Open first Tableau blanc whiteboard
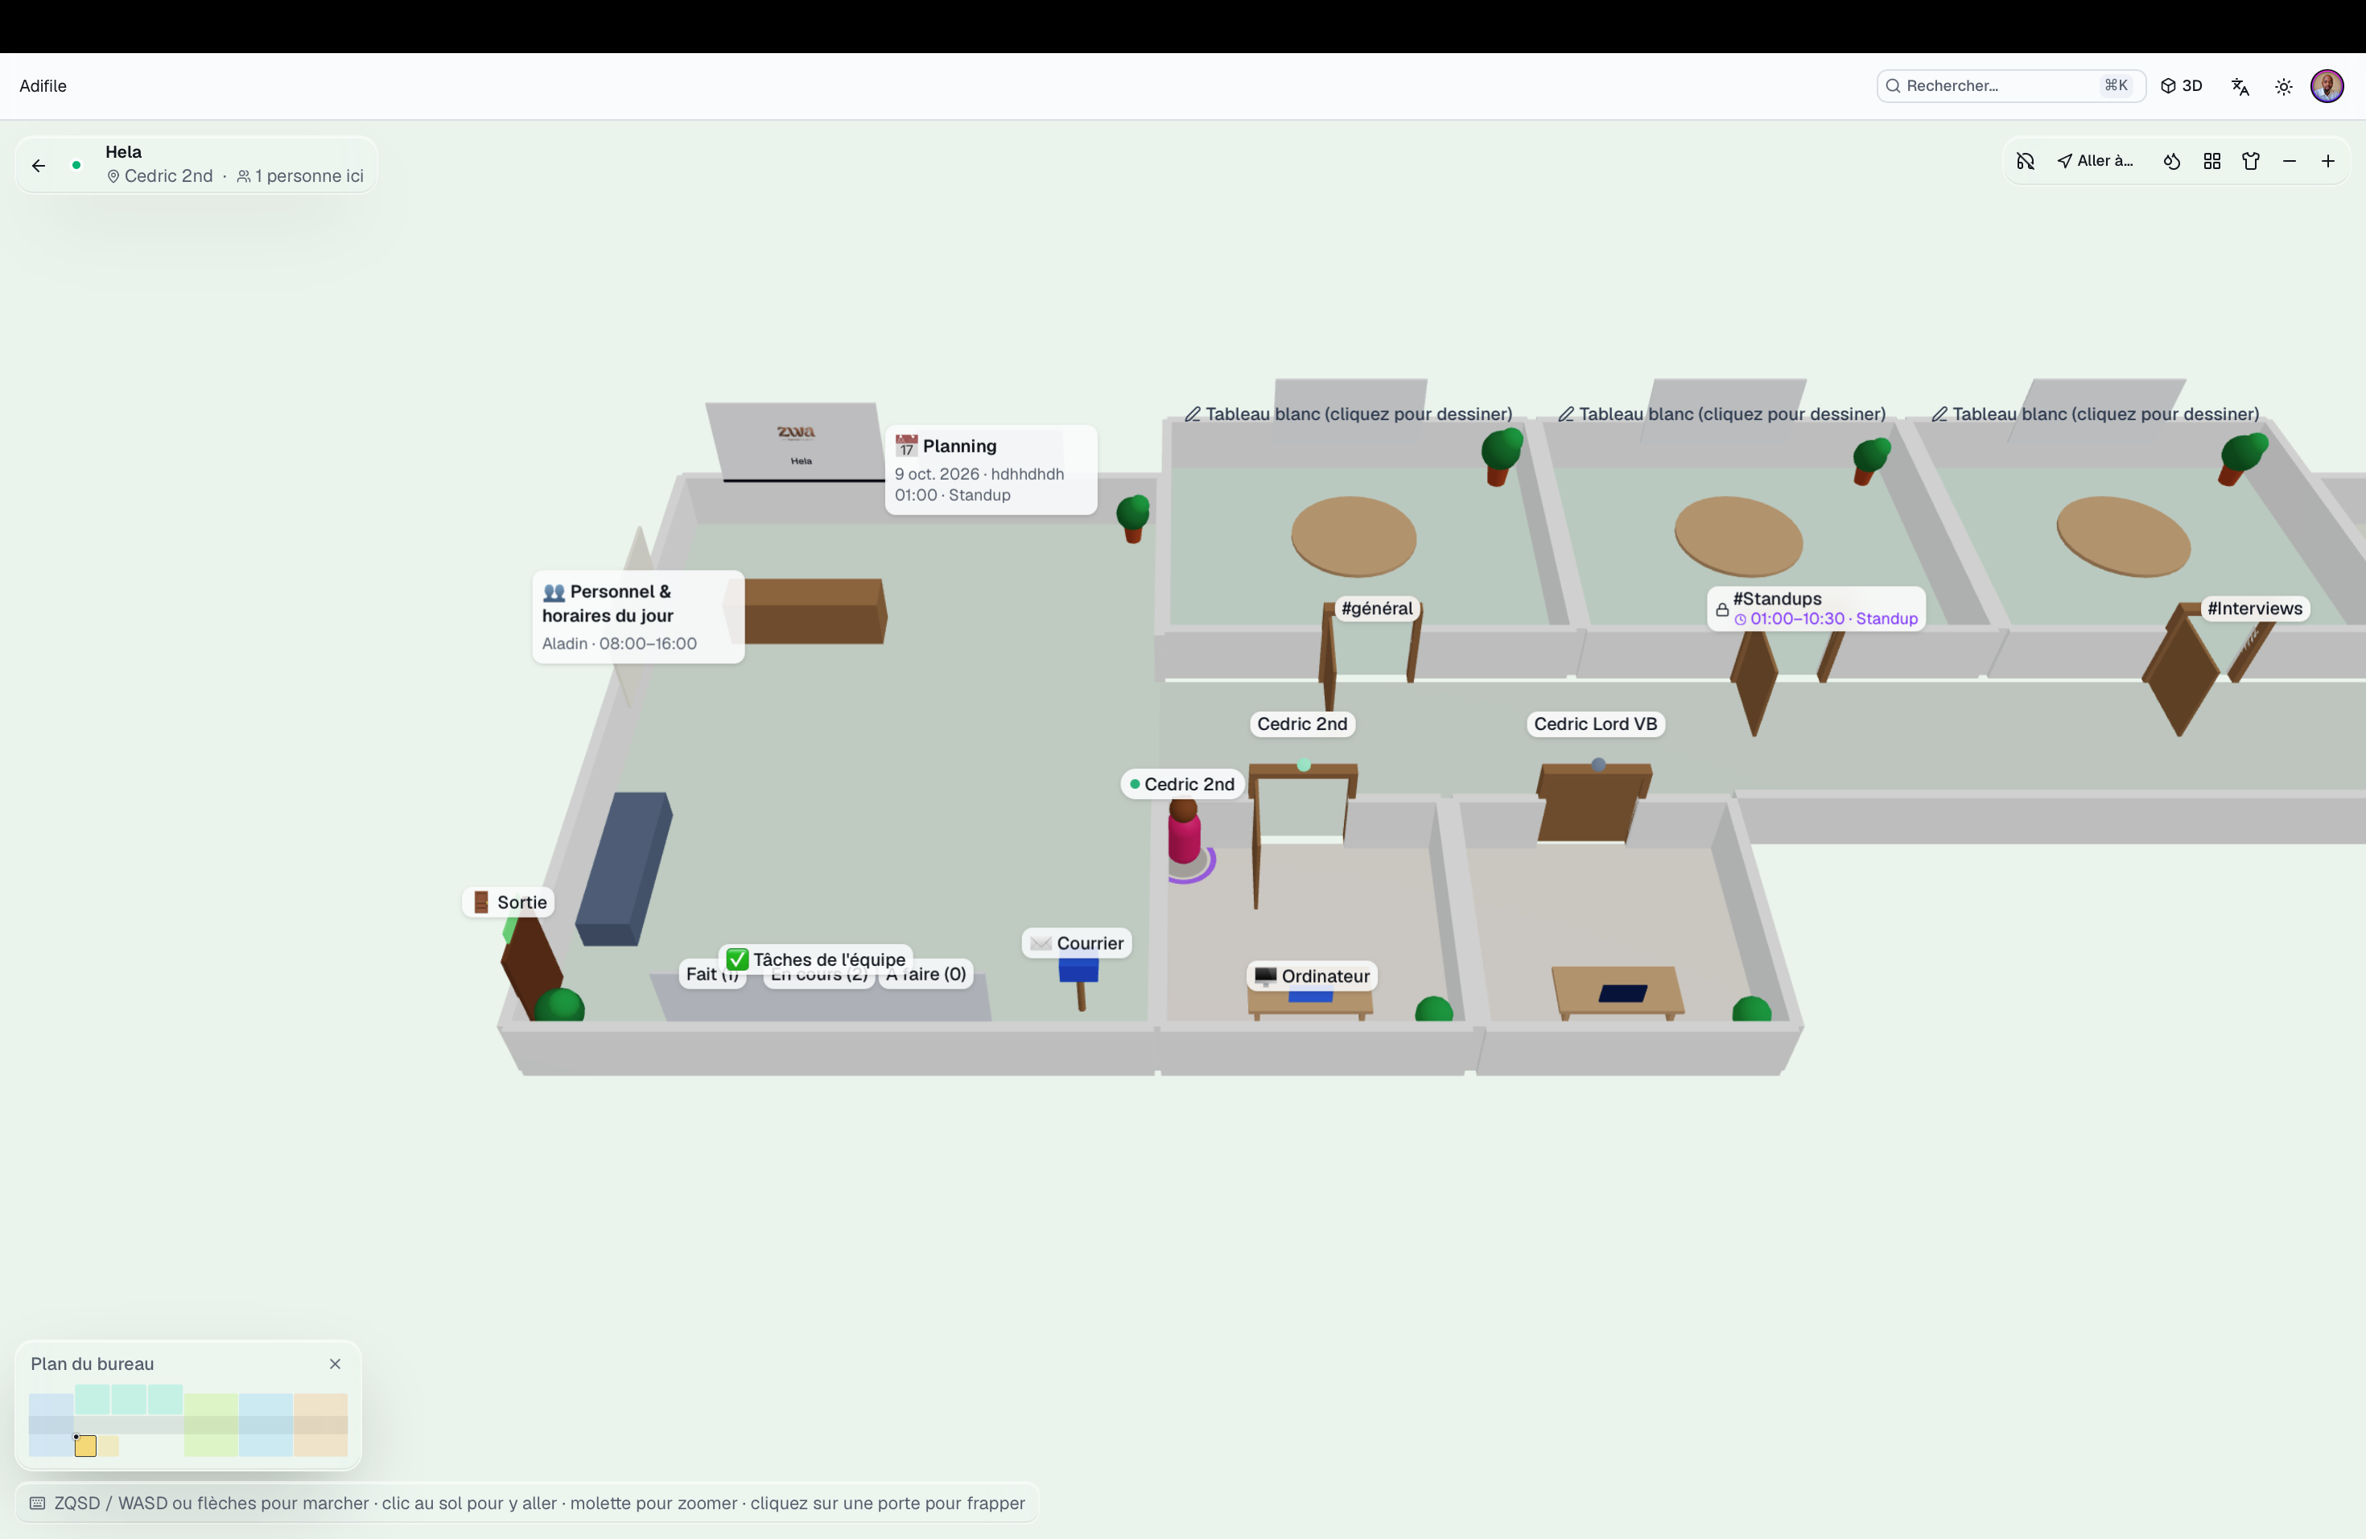2366x1539 pixels. pos(1348,414)
